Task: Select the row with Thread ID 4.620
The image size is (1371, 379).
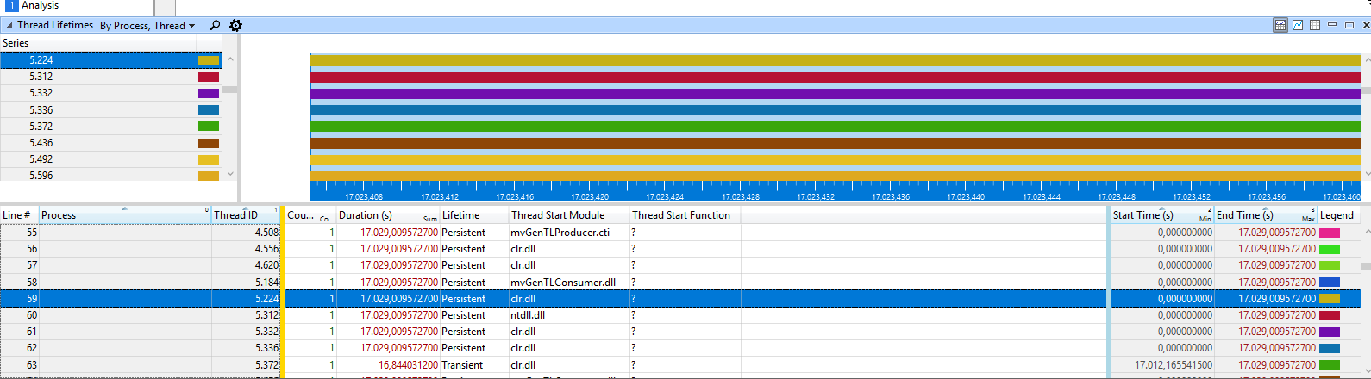Action: tap(681, 265)
